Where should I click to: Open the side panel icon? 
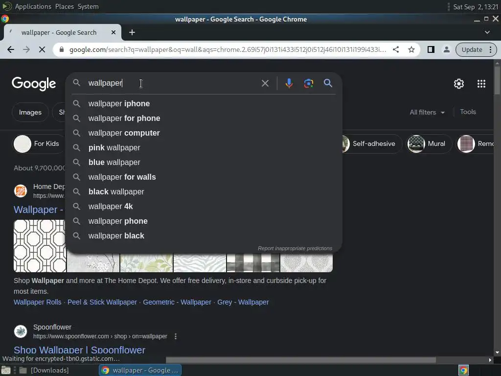(x=431, y=49)
